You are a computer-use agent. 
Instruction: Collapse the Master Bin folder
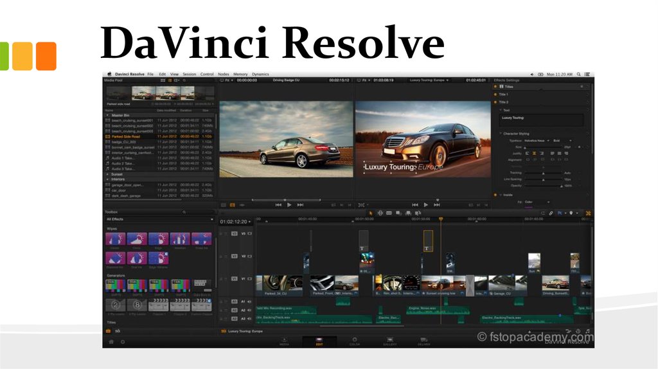pyautogui.click(x=107, y=115)
